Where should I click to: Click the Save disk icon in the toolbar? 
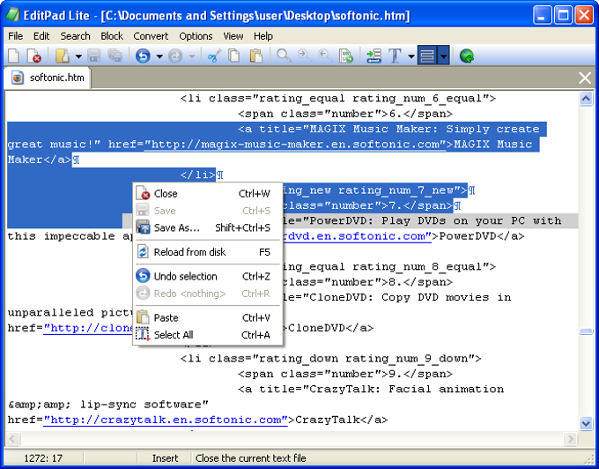point(93,56)
